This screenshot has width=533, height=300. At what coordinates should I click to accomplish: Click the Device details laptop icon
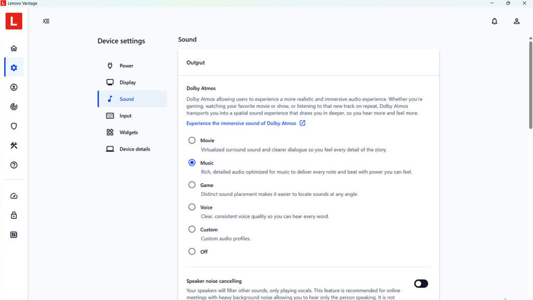110,149
